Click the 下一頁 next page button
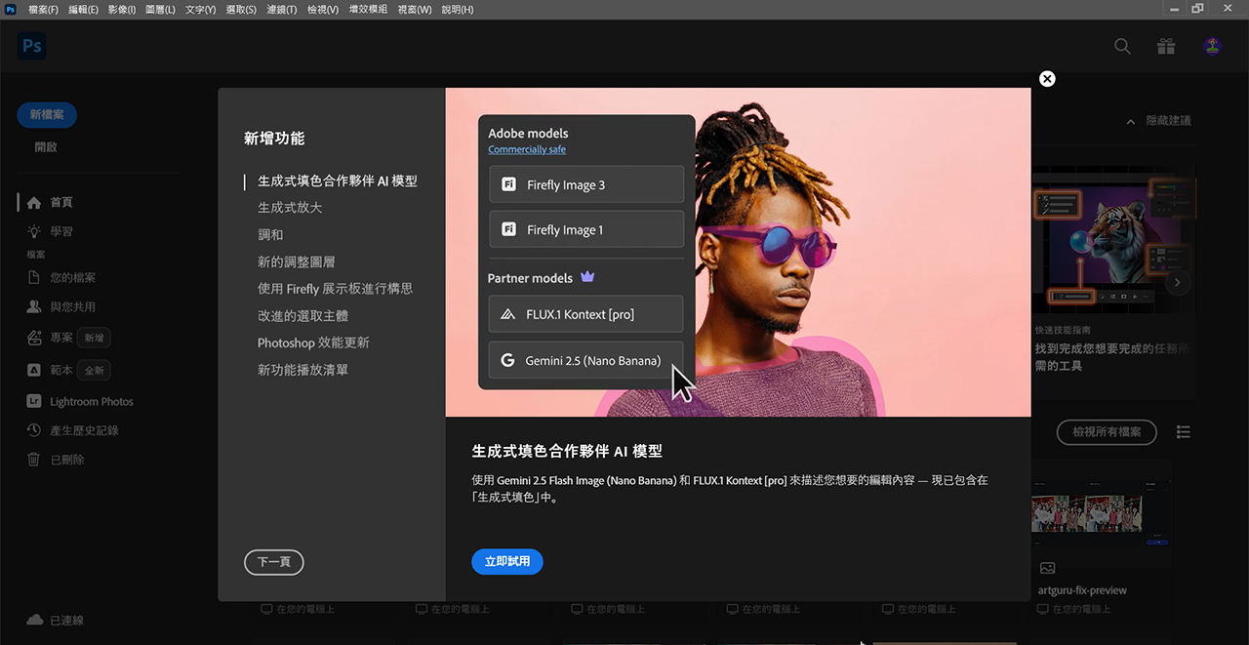Viewport: 1249px width, 645px height. 274,562
